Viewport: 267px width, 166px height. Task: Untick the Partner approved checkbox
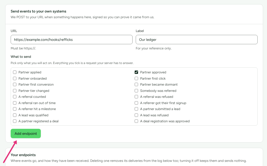(136, 72)
